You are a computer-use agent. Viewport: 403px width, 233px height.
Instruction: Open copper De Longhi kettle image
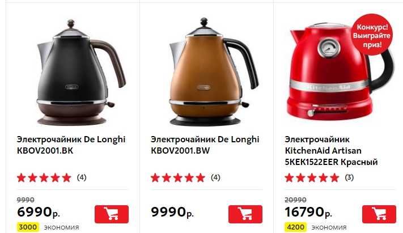214,72
